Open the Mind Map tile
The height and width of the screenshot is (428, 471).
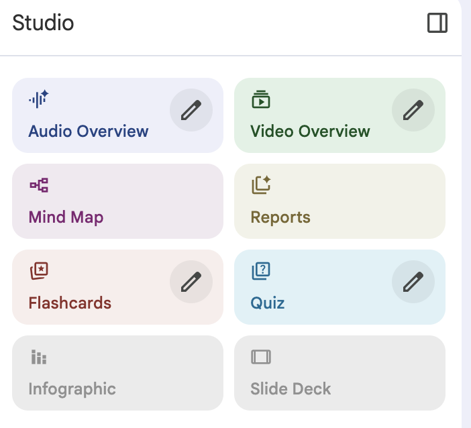[x=118, y=201]
